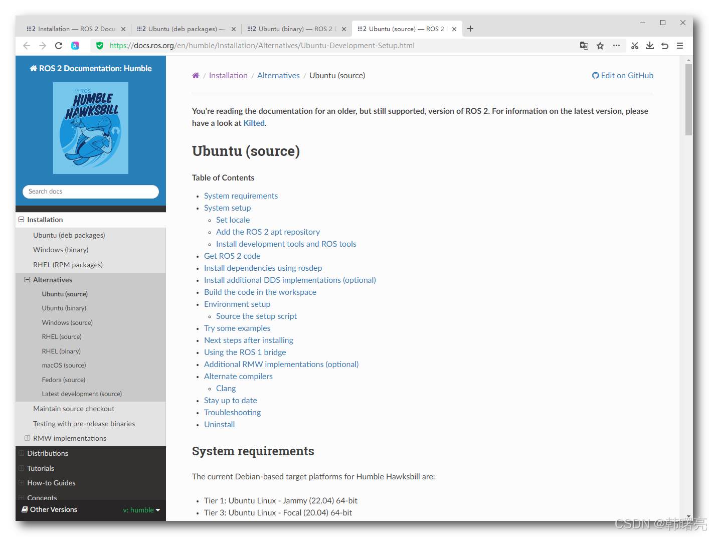Click the undo/restore closed tab icon
This screenshot has width=709, height=537.
point(665,46)
